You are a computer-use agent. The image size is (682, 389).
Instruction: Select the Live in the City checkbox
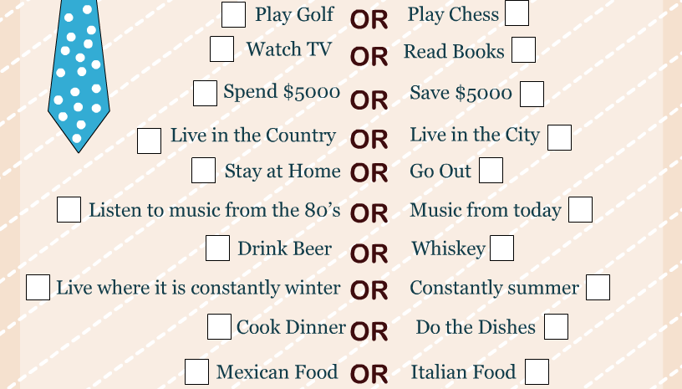tap(559, 137)
